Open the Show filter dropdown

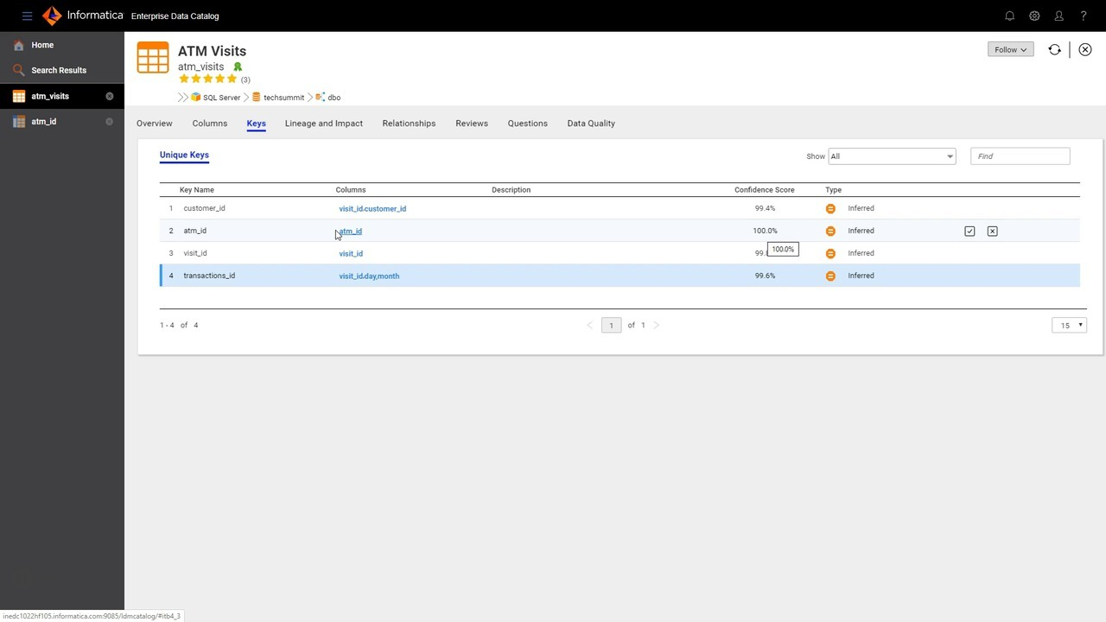tap(892, 156)
